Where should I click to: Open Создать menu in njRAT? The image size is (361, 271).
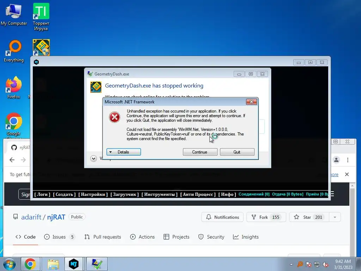pos(64,194)
